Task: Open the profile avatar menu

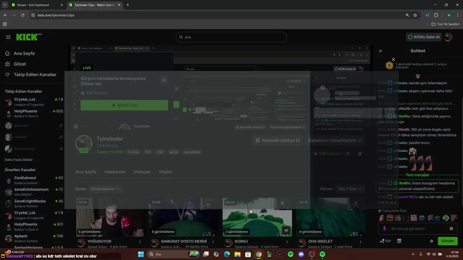Action: (x=448, y=37)
